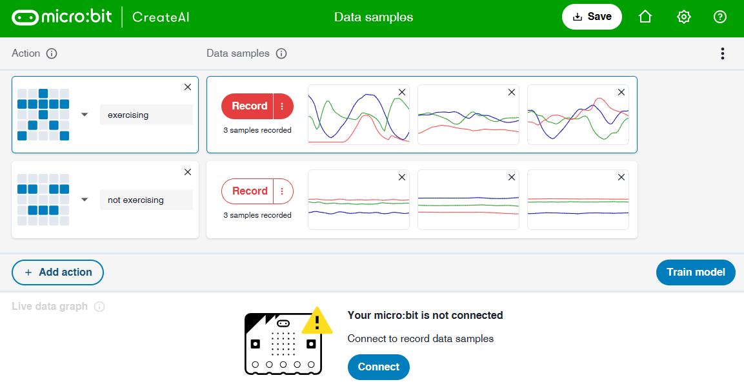The width and height of the screenshot is (744, 391).
Task: Open recording options beside the exercising Record button
Action: 283,106
